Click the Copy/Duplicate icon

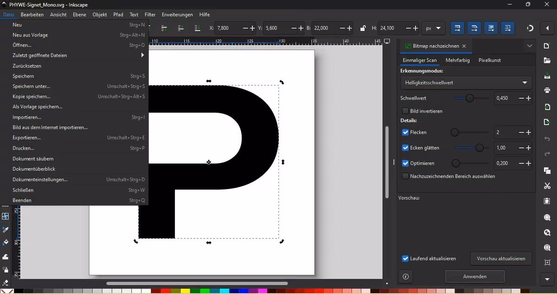[547, 170]
